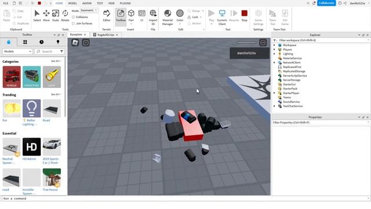Viewport: 371px width, 209px height.
Task: Pick the Scale tool
Action: pos(56,16)
